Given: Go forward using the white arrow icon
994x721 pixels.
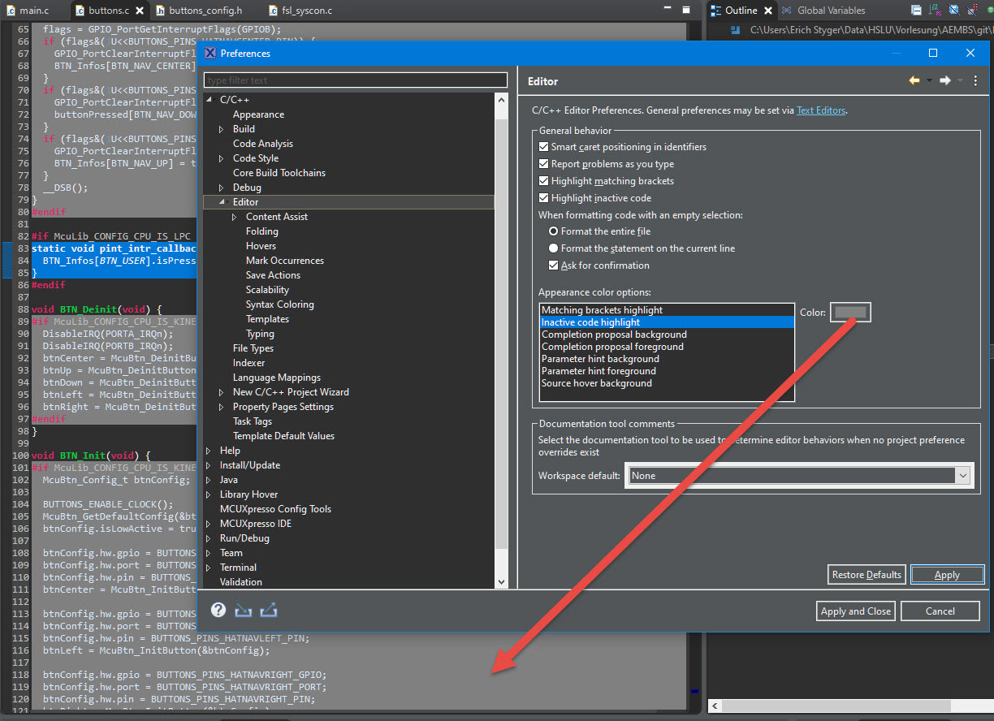Looking at the screenshot, I should pos(944,81).
